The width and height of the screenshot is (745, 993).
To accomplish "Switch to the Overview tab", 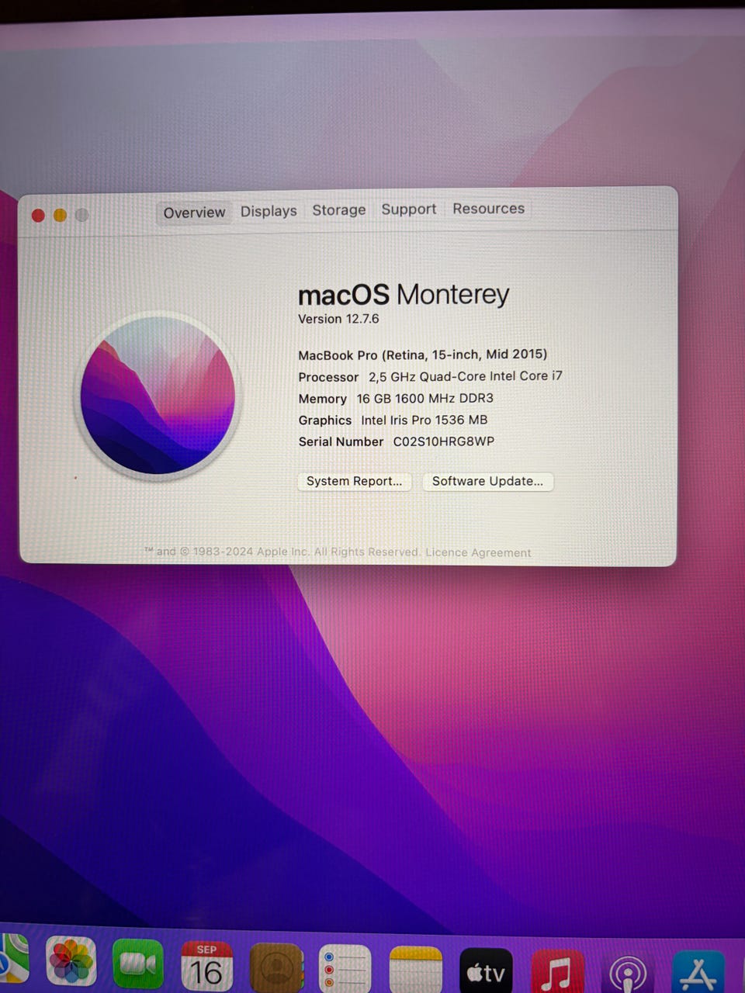I will (x=194, y=213).
